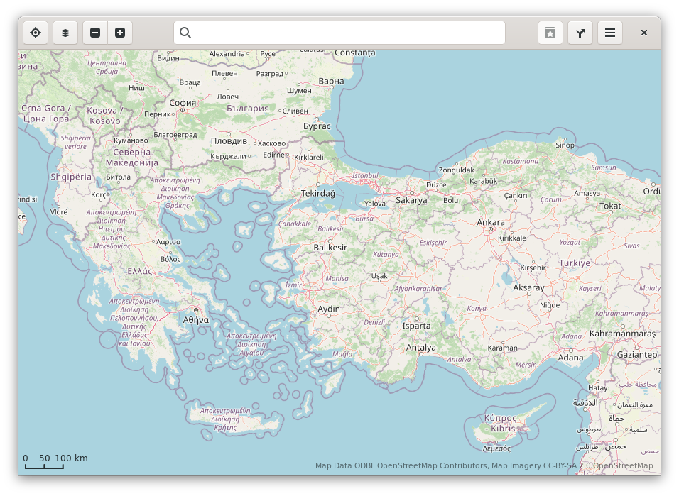Open the map layers menu
This screenshot has width=679, height=496.
click(65, 33)
